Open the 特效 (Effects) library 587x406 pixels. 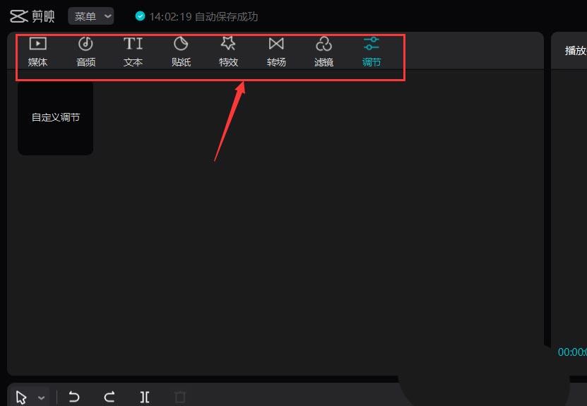click(x=228, y=52)
